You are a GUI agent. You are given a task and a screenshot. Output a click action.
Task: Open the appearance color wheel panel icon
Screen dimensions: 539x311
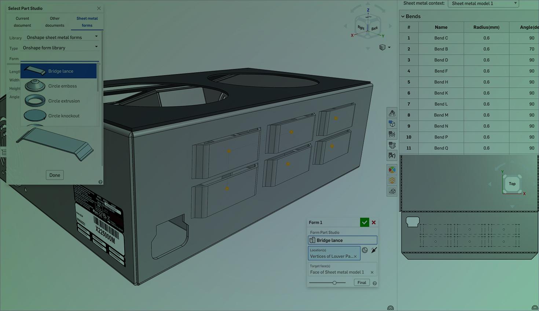click(392, 170)
